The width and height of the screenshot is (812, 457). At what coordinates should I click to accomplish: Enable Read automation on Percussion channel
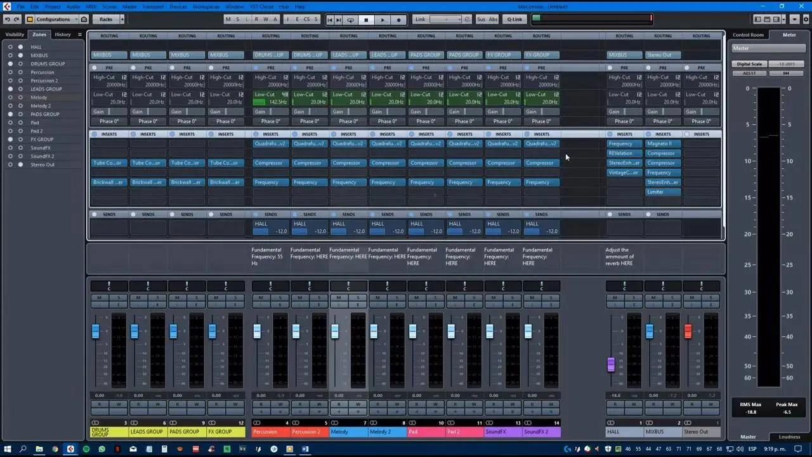pos(261,404)
